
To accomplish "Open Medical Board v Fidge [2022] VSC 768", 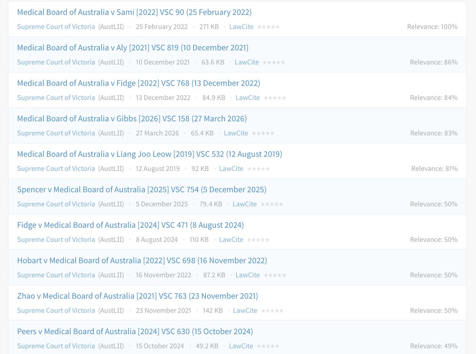I will [x=138, y=83].
